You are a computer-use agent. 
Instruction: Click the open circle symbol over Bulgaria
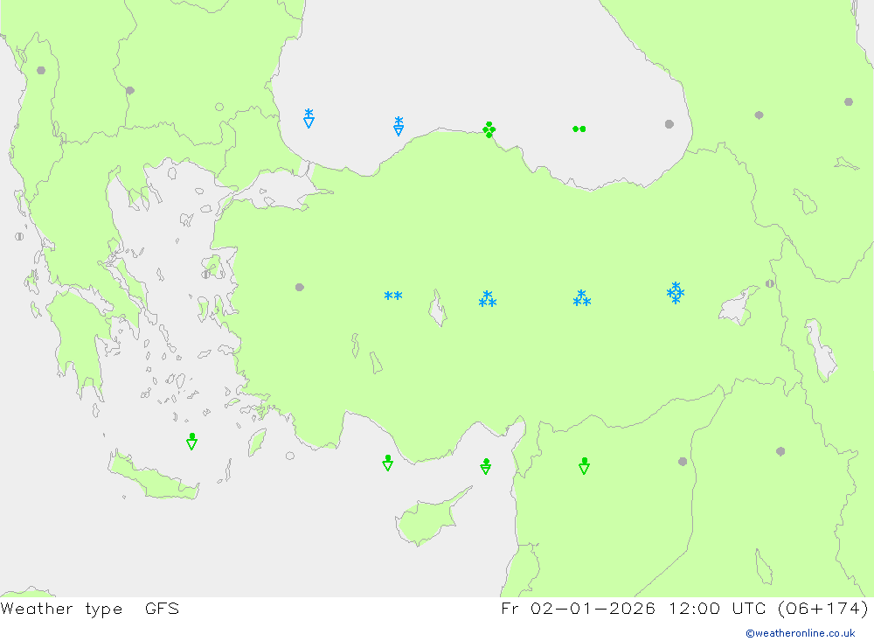219,107
